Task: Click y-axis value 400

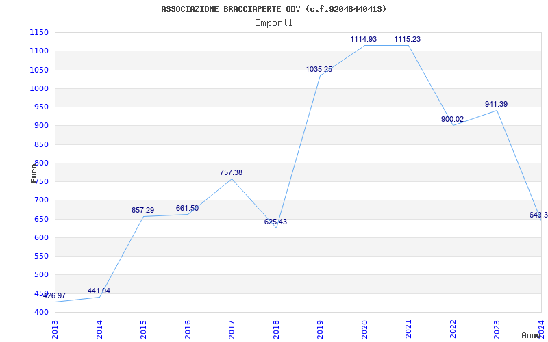Action: [x=41, y=313]
